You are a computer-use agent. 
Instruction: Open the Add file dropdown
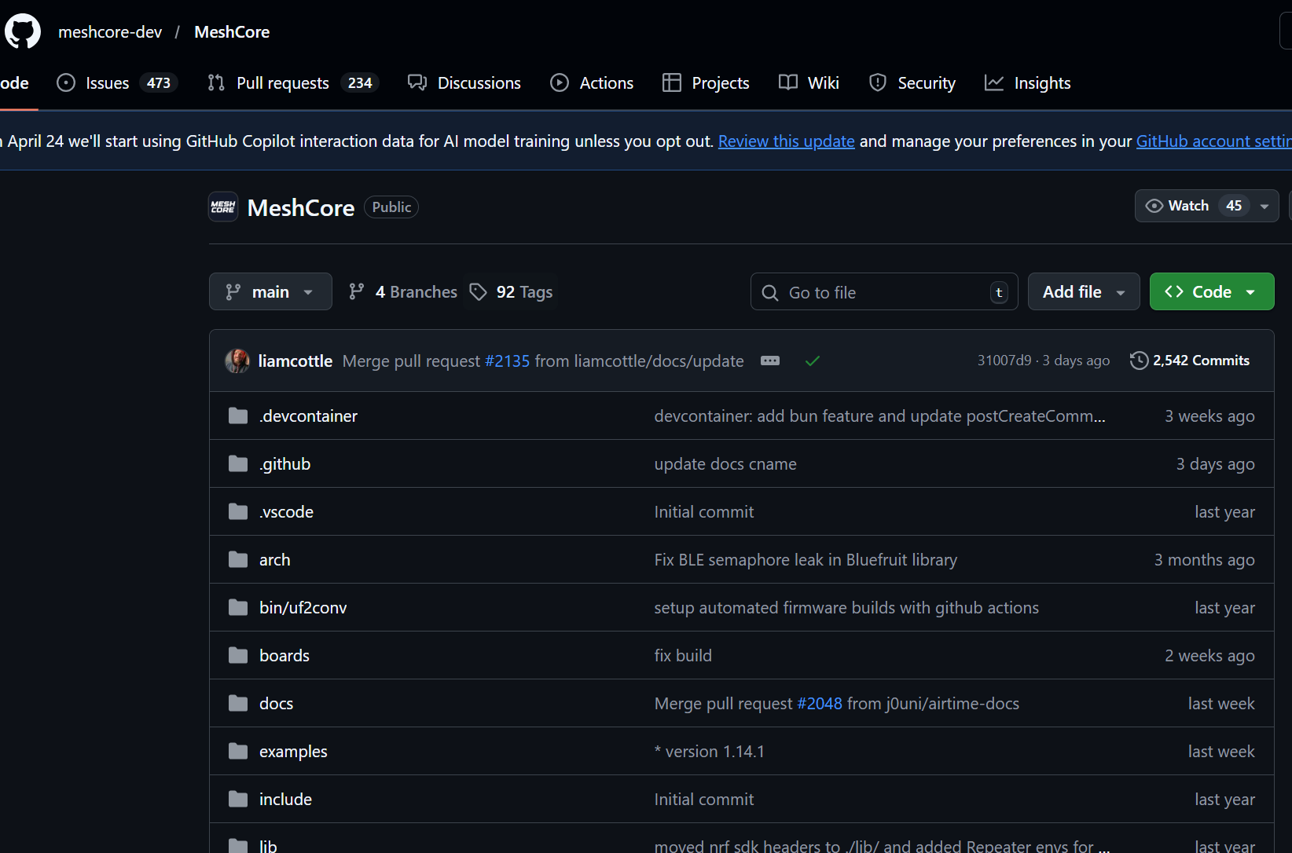click(1084, 291)
